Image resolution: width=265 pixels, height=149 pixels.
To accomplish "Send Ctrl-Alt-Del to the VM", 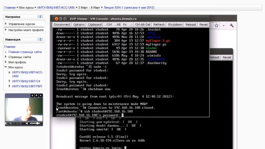I will pyautogui.click(x=142, y=25).
